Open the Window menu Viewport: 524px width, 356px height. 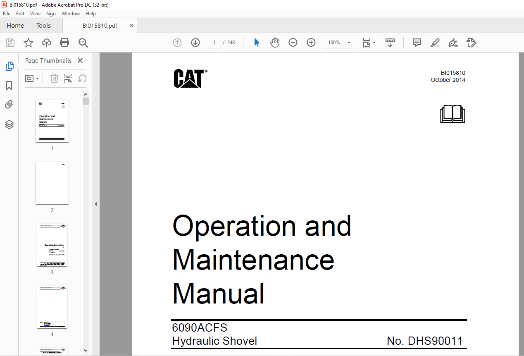(71, 14)
